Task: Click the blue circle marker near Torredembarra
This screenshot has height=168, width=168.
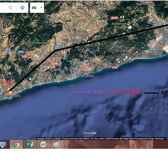Action: tap(2, 91)
